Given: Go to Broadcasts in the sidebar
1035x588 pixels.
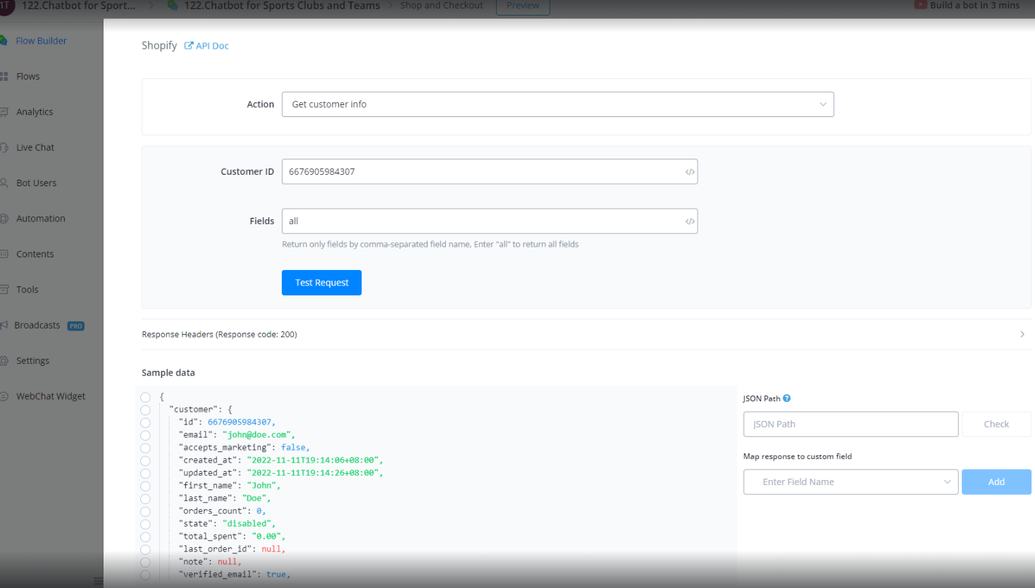Looking at the screenshot, I should coord(37,325).
